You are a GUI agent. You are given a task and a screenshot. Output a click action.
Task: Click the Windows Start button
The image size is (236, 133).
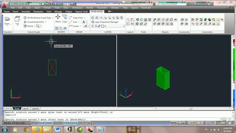coord(5,130)
